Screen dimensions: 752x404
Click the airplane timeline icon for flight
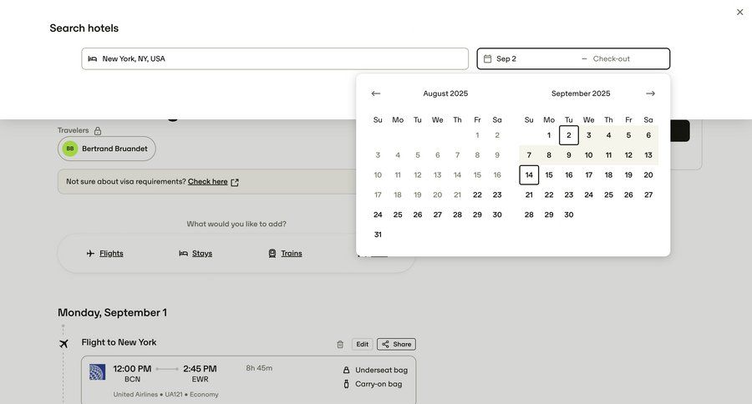(x=64, y=344)
